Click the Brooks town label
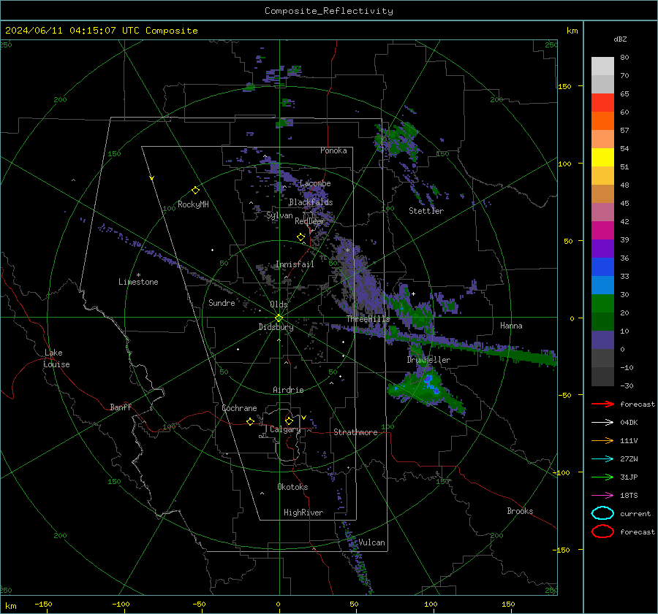This screenshot has width=658, height=614. coord(520,511)
